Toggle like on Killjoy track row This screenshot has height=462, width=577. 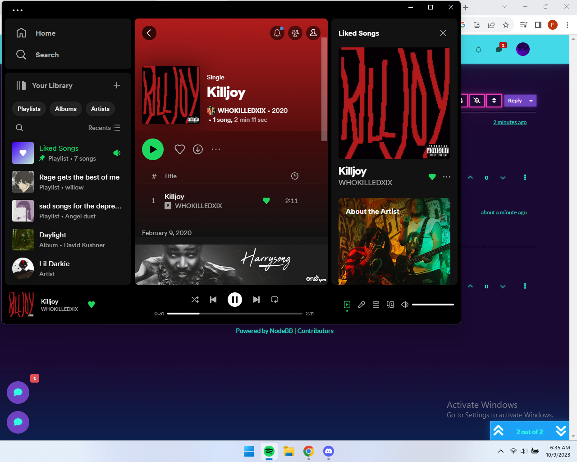pyautogui.click(x=266, y=201)
